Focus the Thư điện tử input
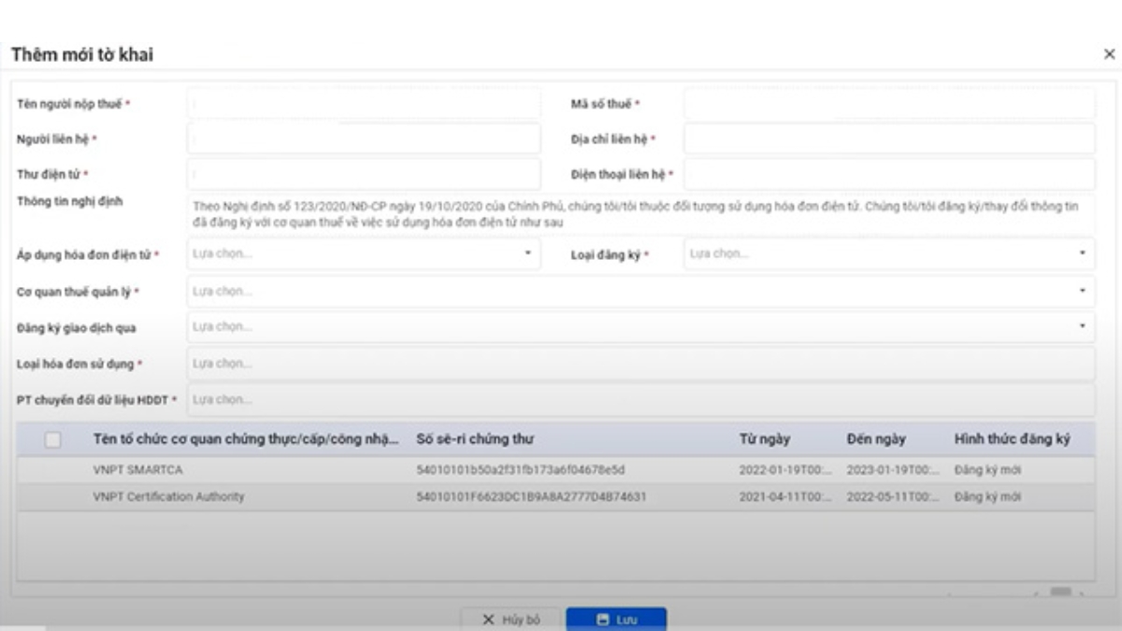The width and height of the screenshot is (1122, 631). click(x=363, y=174)
